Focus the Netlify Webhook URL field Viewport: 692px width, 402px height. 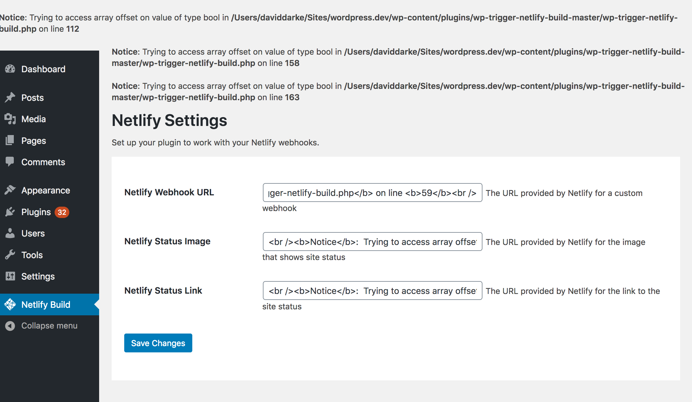pyautogui.click(x=372, y=193)
